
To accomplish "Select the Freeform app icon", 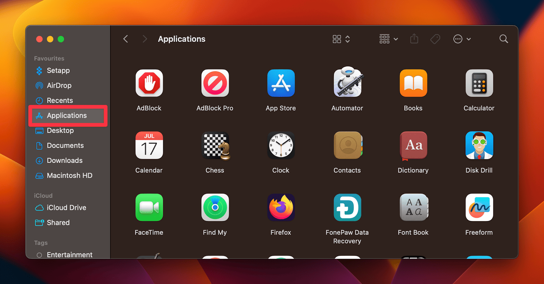I will tap(479, 207).
